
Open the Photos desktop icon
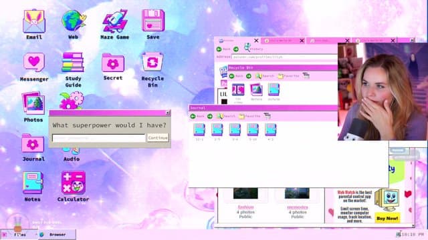pyautogui.click(x=33, y=103)
